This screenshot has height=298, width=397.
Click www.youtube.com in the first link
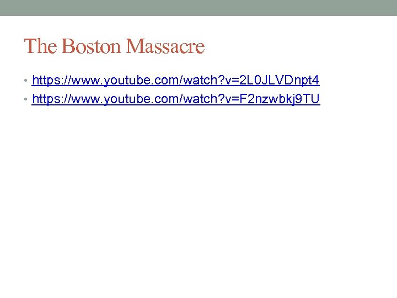point(125,81)
